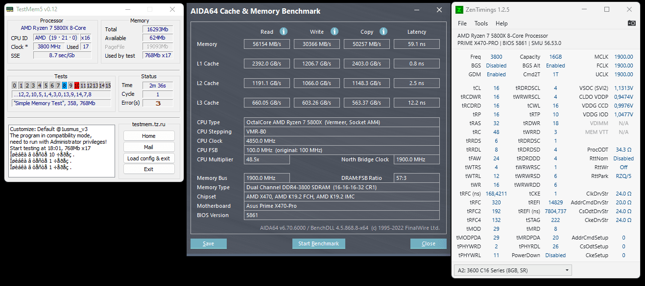Screen dimensions: 645x286
Task: Click the CPU Stepping value VMR-B0
Action: pyautogui.click(x=342, y=132)
